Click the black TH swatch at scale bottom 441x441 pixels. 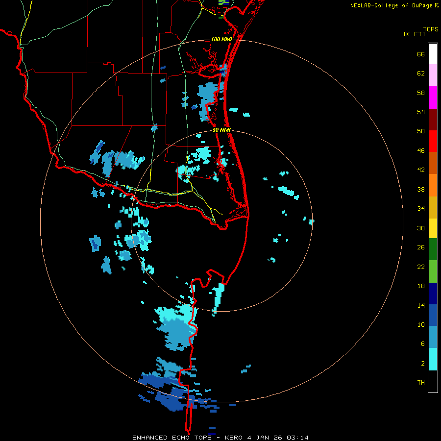click(x=433, y=381)
